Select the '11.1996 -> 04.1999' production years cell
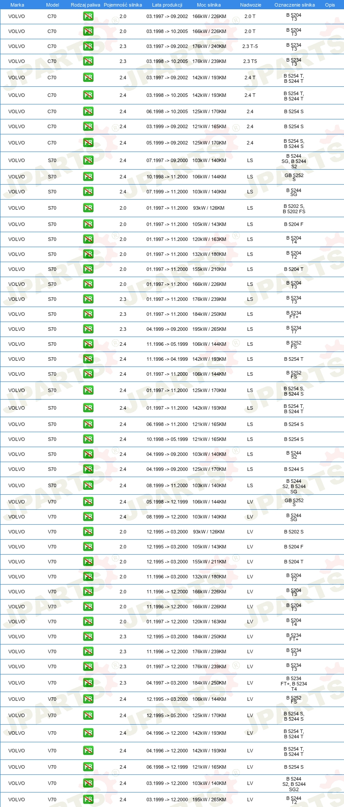 [167, 359]
